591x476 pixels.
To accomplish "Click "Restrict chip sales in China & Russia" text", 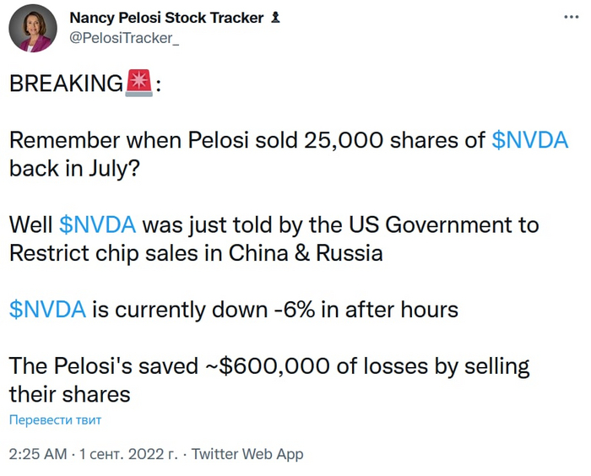I will click(196, 252).
